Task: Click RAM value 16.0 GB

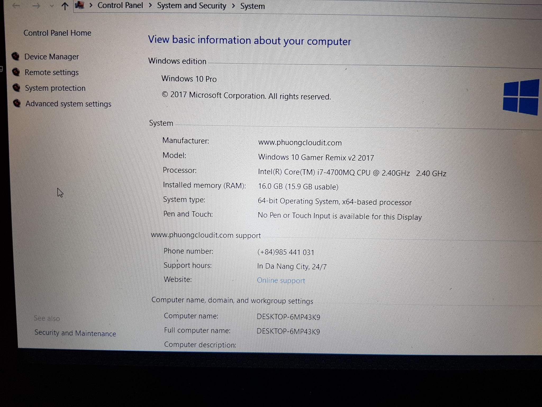Action: click(x=298, y=187)
